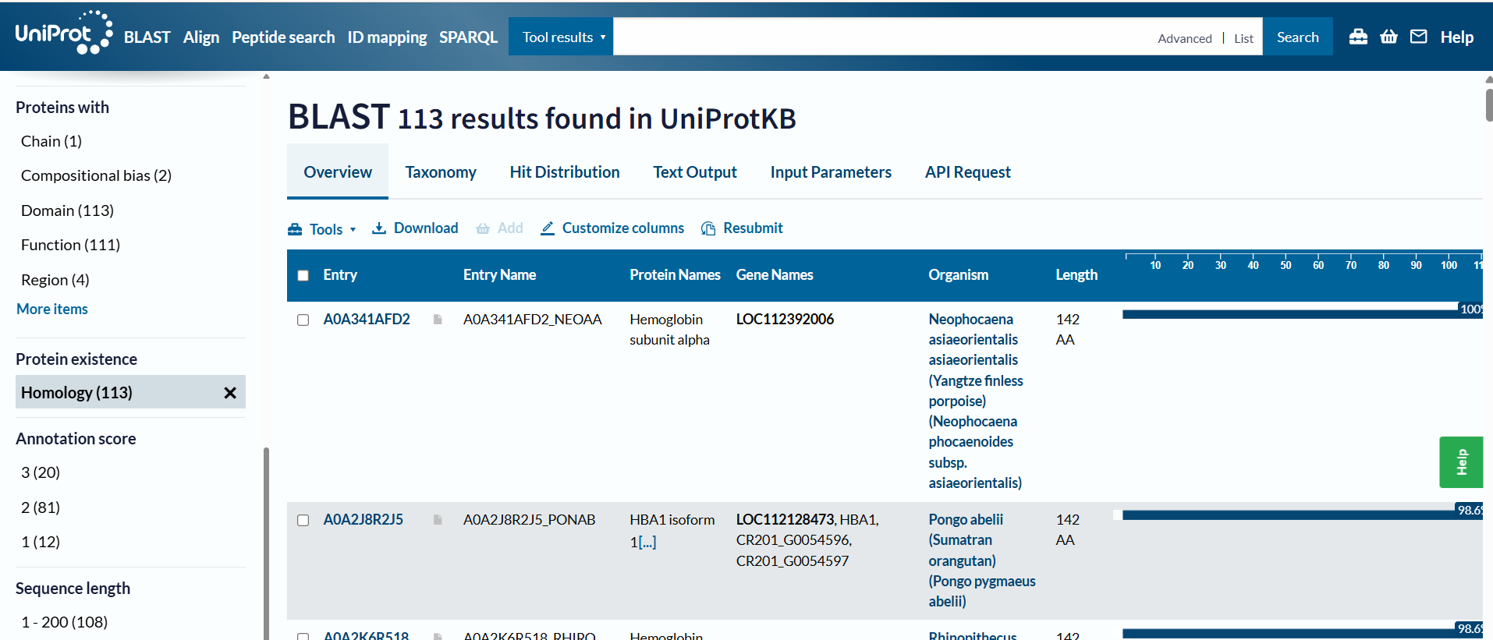Select the A0A2J8R2J5 row checkbox

pyautogui.click(x=303, y=521)
